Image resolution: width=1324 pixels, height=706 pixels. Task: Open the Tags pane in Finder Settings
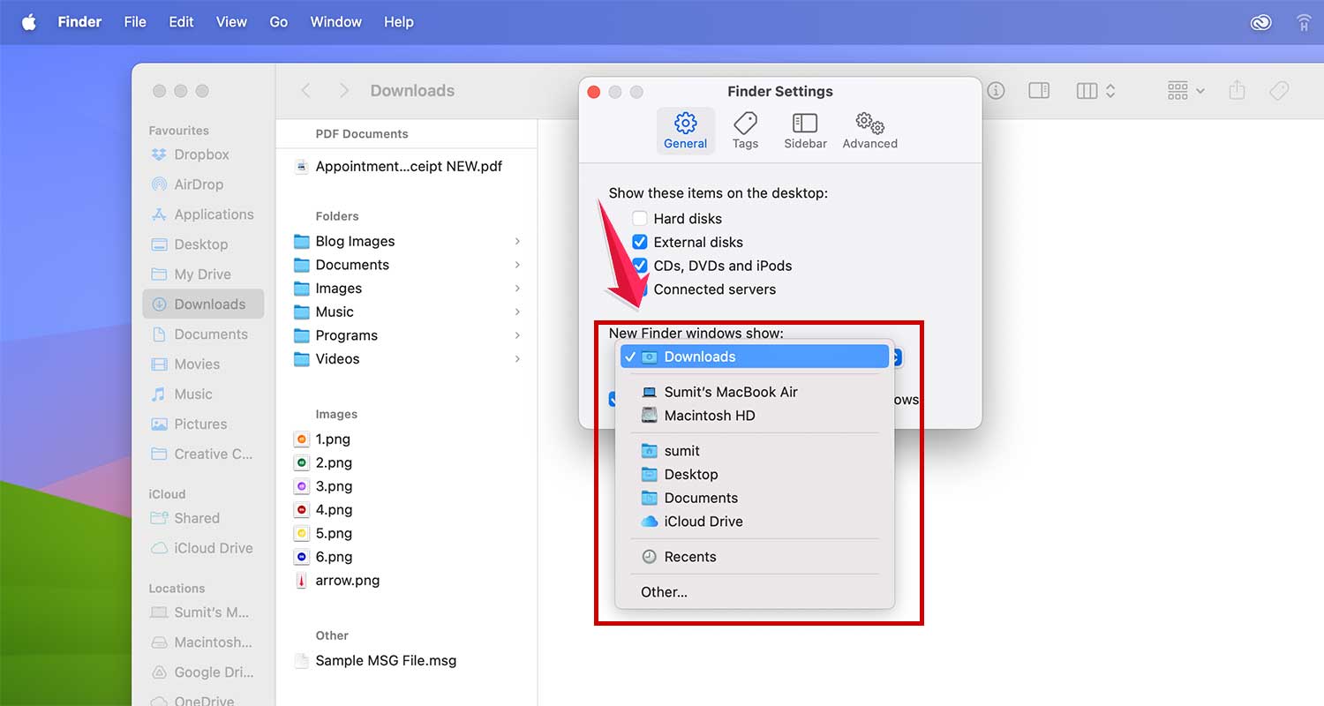click(x=745, y=130)
